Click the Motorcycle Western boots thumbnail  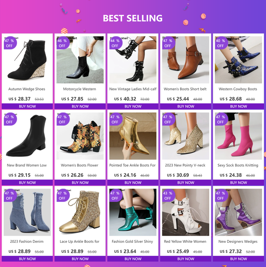tap(80, 60)
